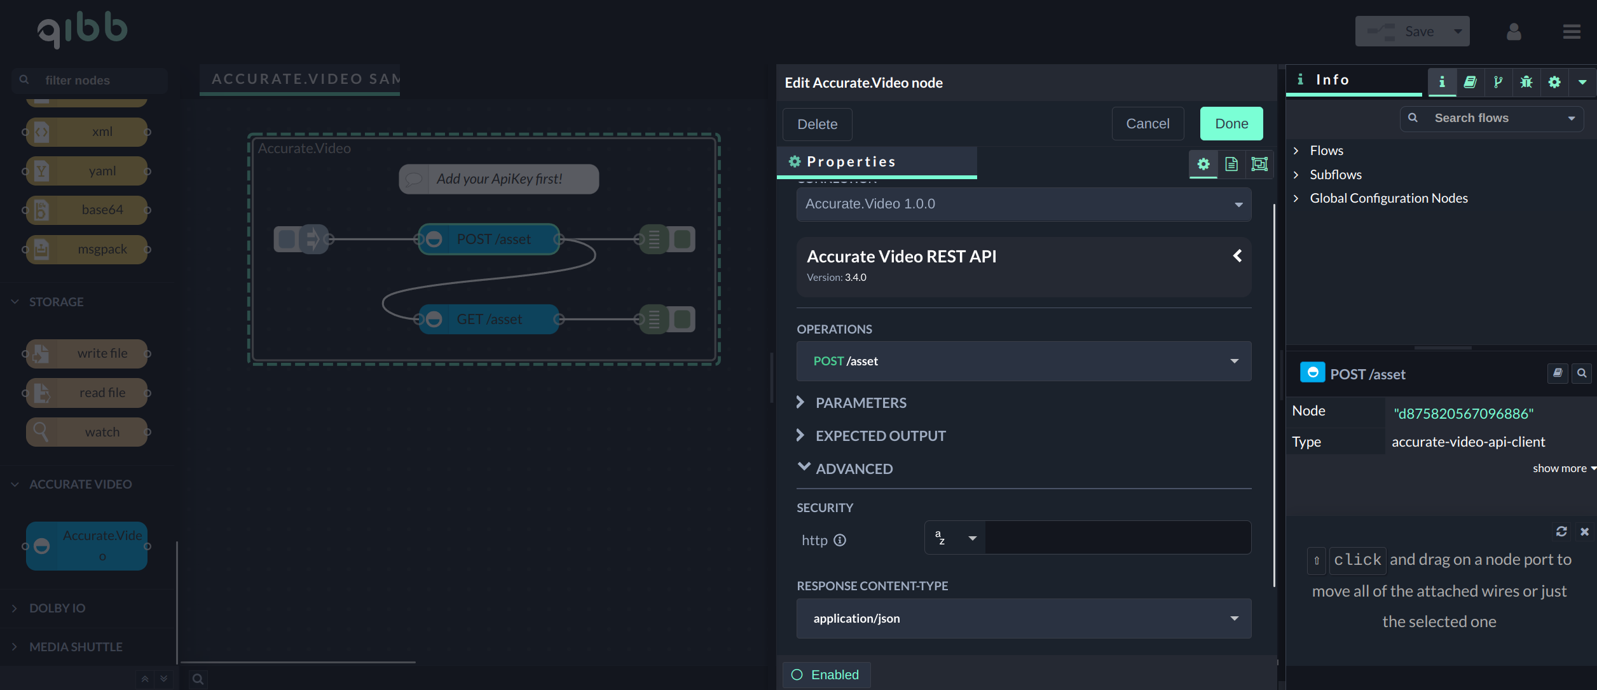The height and width of the screenshot is (690, 1597).
Task: Click the refresh tip icon
Action: click(1561, 531)
